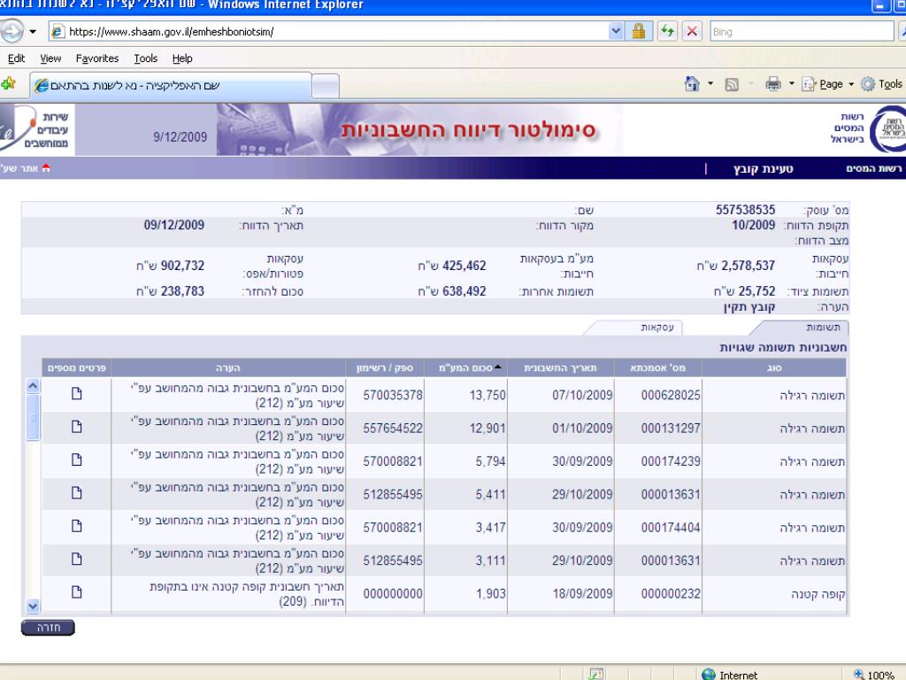Viewport: 906px width, 680px height.
Task: Click the 425,462 VAT on transactions value
Action: click(x=464, y=266)
